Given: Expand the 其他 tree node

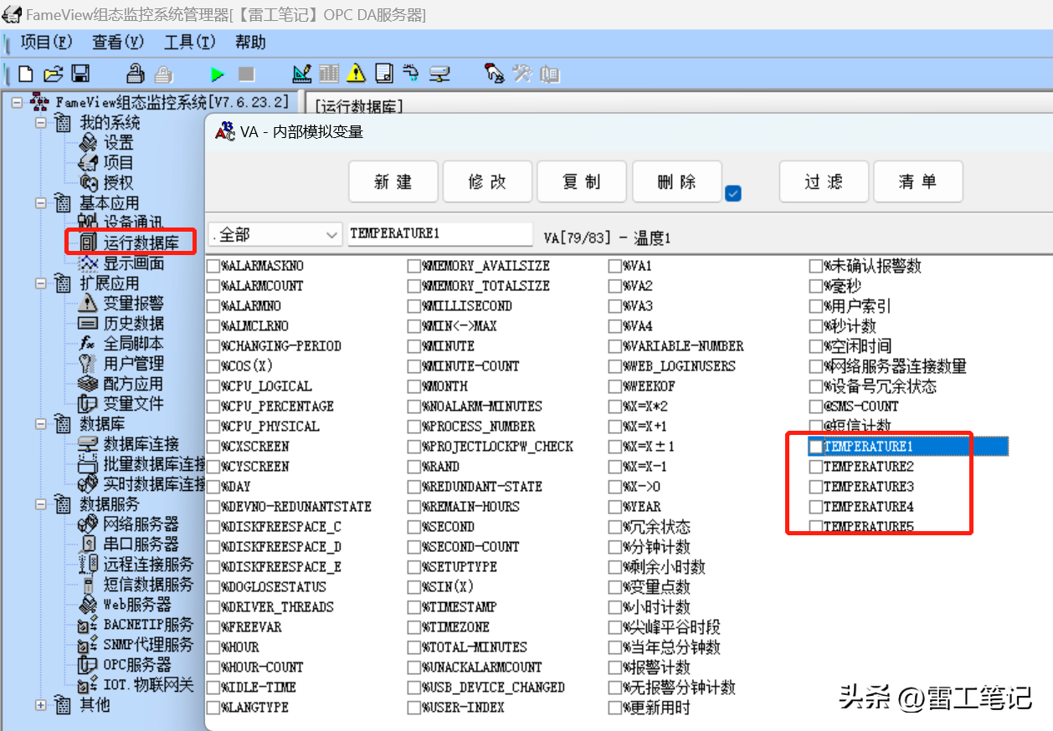Looking at the screenshot, I should pos(41,705).
